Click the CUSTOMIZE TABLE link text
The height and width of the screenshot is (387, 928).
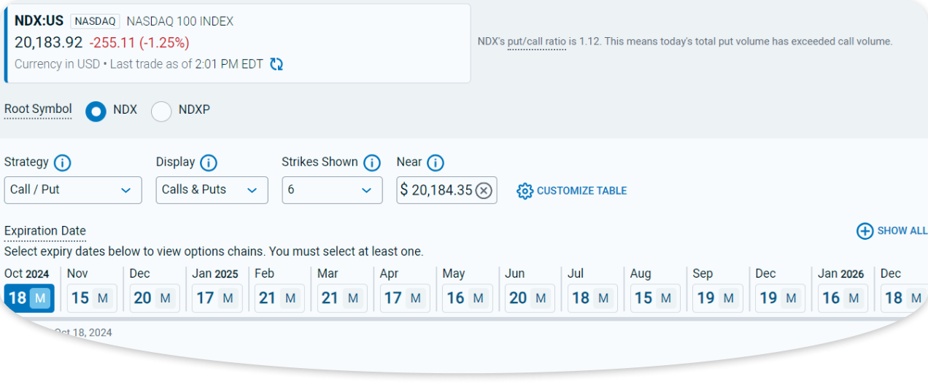coord(581,191)
